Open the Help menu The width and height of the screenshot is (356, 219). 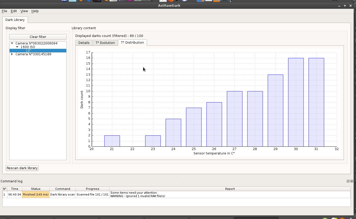tap(35, 11)
